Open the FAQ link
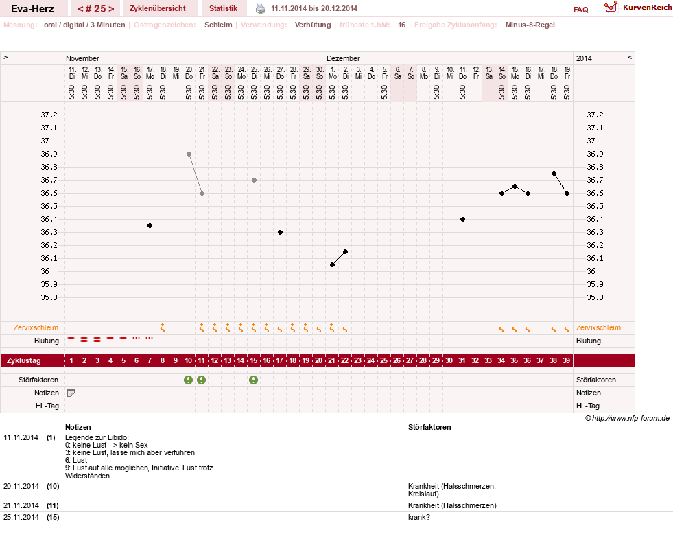The image size is (673, 554). 580,10
